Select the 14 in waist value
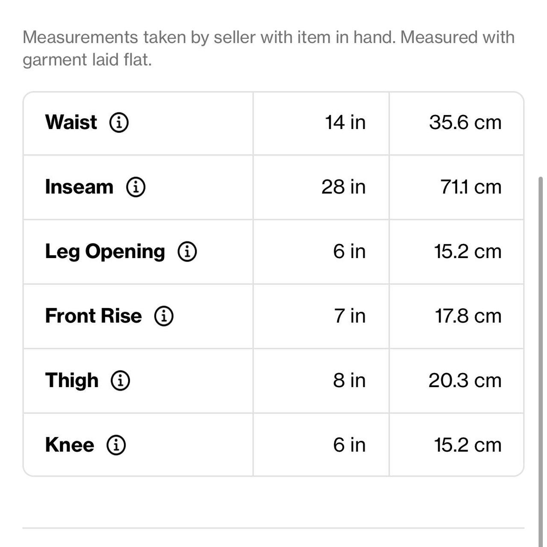Viewport: 547px width, 547px height. pos(345,123)
